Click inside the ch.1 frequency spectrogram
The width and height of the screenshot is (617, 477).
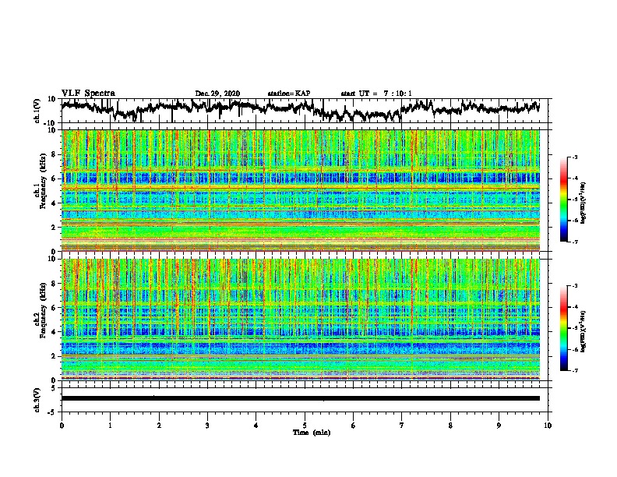[x=300, y=190]
